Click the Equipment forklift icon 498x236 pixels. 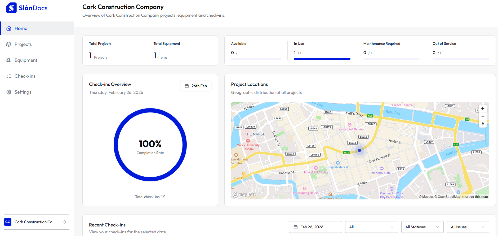(x=9, y=60)
